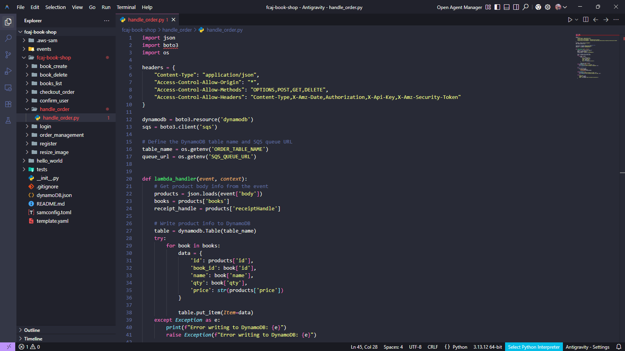This screenshot has height=351, width=625.
Task: Toggle the primary side bar visibility
Action: [x=497, y=7]
